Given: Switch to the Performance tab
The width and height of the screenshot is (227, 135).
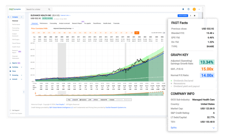Looking at the screenshot, I should click(43, 23).
